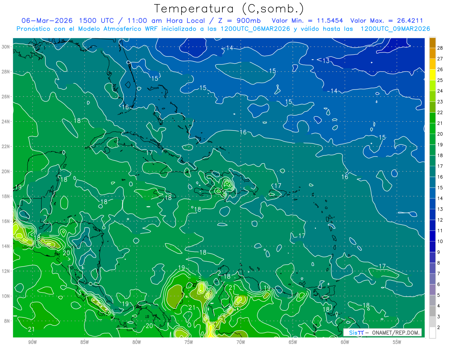
Task: Click the color scale's '22' value label
Action: (x=440, y=112)
